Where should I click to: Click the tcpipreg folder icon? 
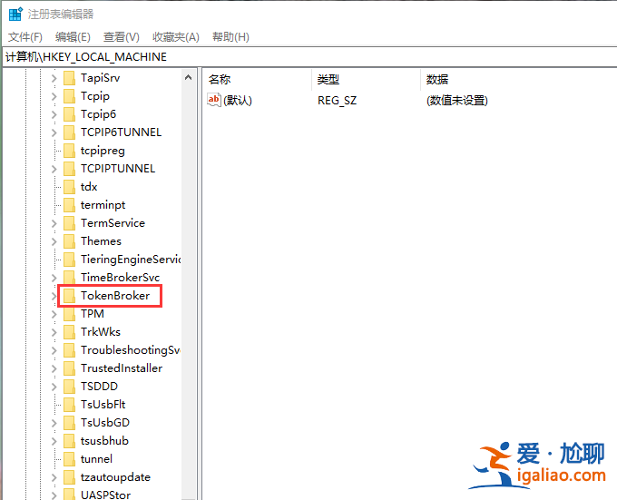pyautogui.click(x=69, y=151)
